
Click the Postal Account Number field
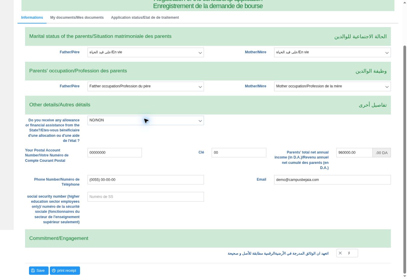click(114, 152)
